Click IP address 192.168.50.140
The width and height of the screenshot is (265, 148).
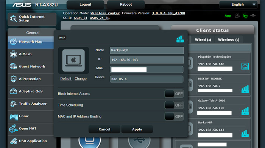(211, 64)
